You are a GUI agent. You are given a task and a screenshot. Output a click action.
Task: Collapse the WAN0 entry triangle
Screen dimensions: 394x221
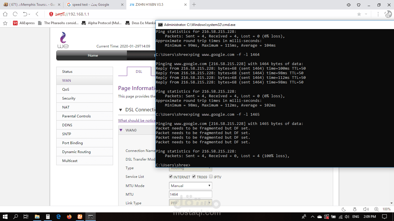(121, 130)
